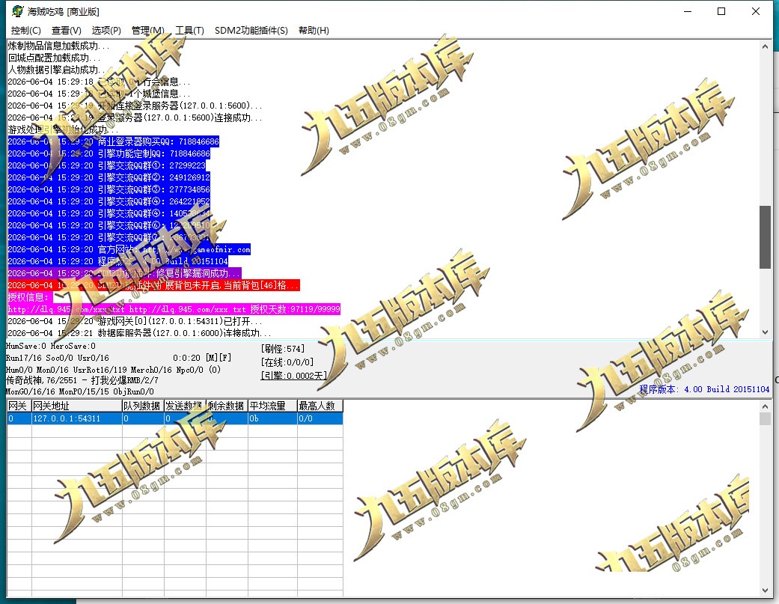Click the 发送数据 column header

click(x=186, y=406)
